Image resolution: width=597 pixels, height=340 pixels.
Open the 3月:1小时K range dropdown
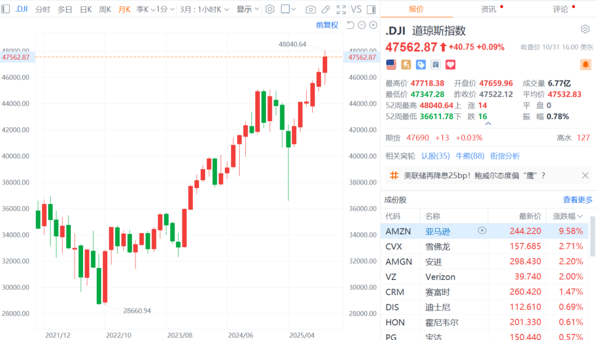coord(205,9)
